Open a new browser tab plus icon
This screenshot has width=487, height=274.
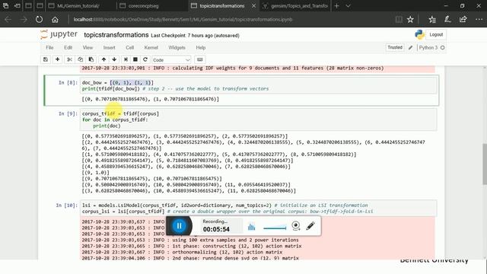336,5
